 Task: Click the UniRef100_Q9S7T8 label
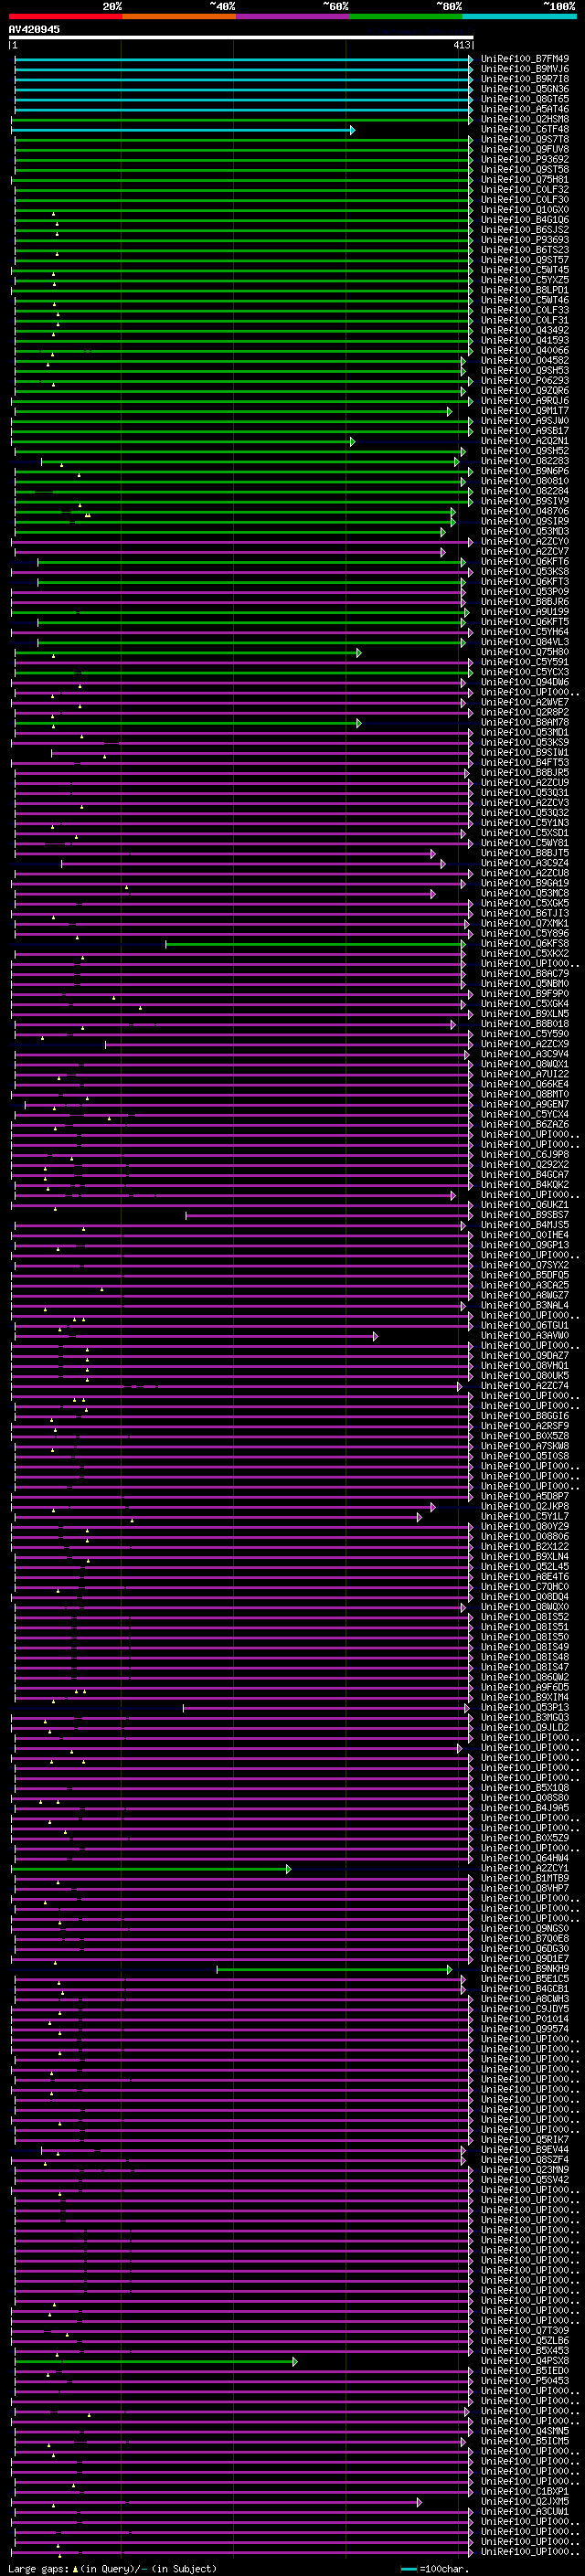(x=525, y=139)
